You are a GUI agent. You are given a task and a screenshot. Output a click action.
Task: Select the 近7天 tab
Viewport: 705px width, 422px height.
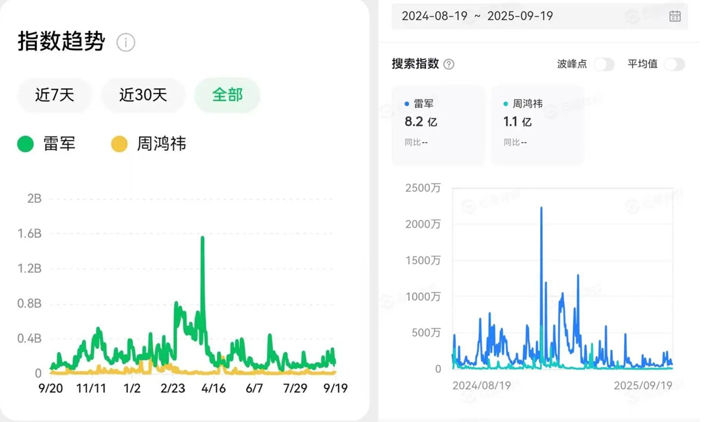(55, 95)
